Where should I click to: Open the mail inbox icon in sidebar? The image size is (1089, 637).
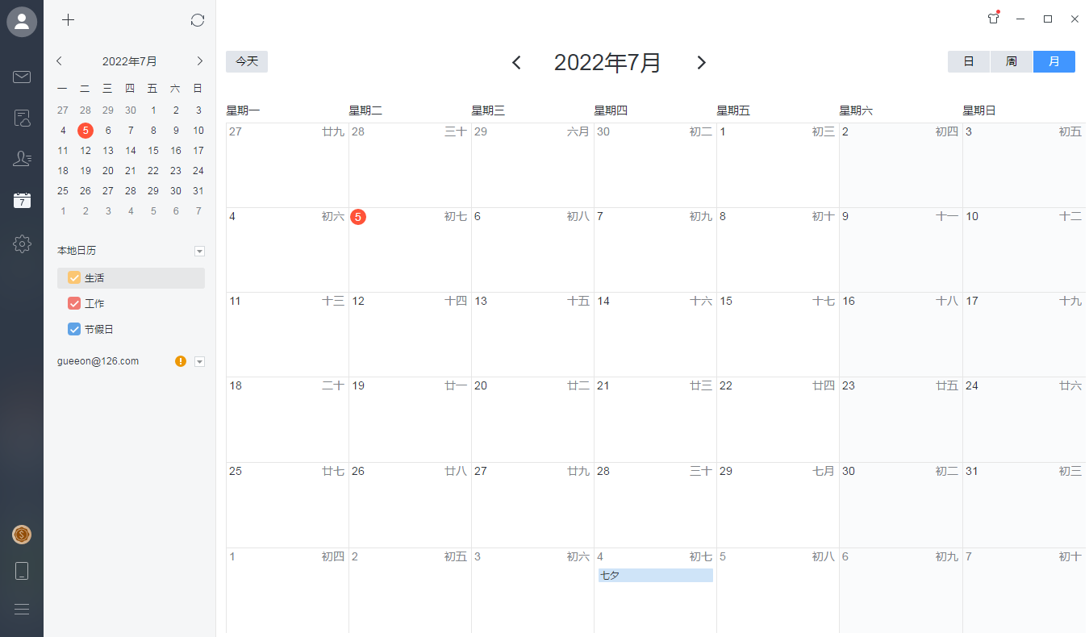pos(22,77)
